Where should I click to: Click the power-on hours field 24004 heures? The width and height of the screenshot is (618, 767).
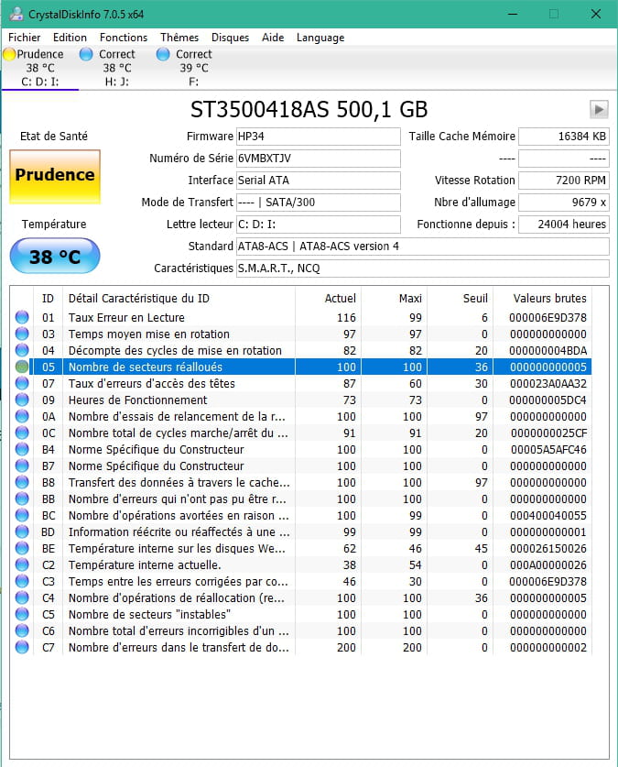click(x=564, y=225)
